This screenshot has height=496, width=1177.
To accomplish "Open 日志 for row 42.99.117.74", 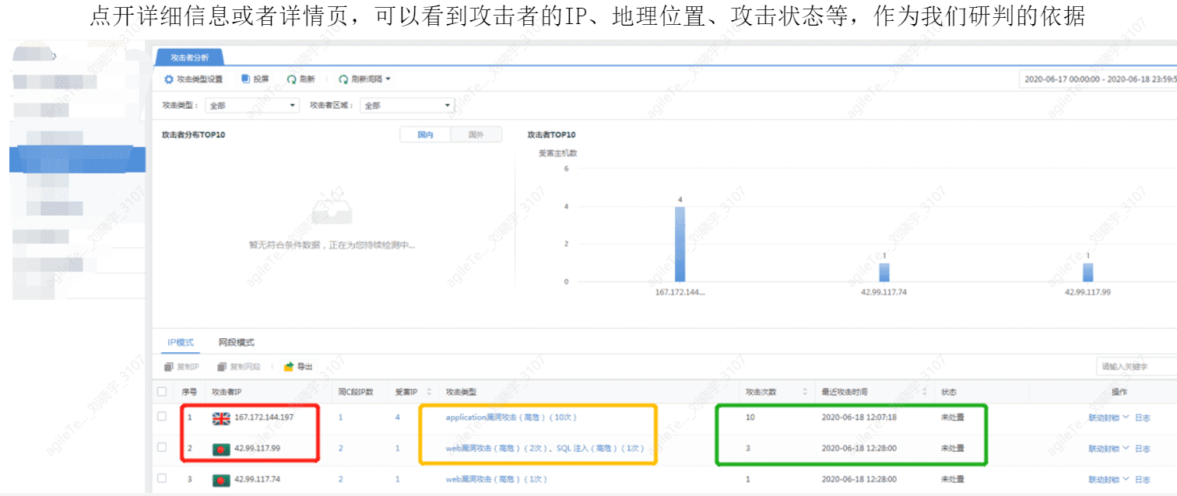I will tap(1142, 480).
